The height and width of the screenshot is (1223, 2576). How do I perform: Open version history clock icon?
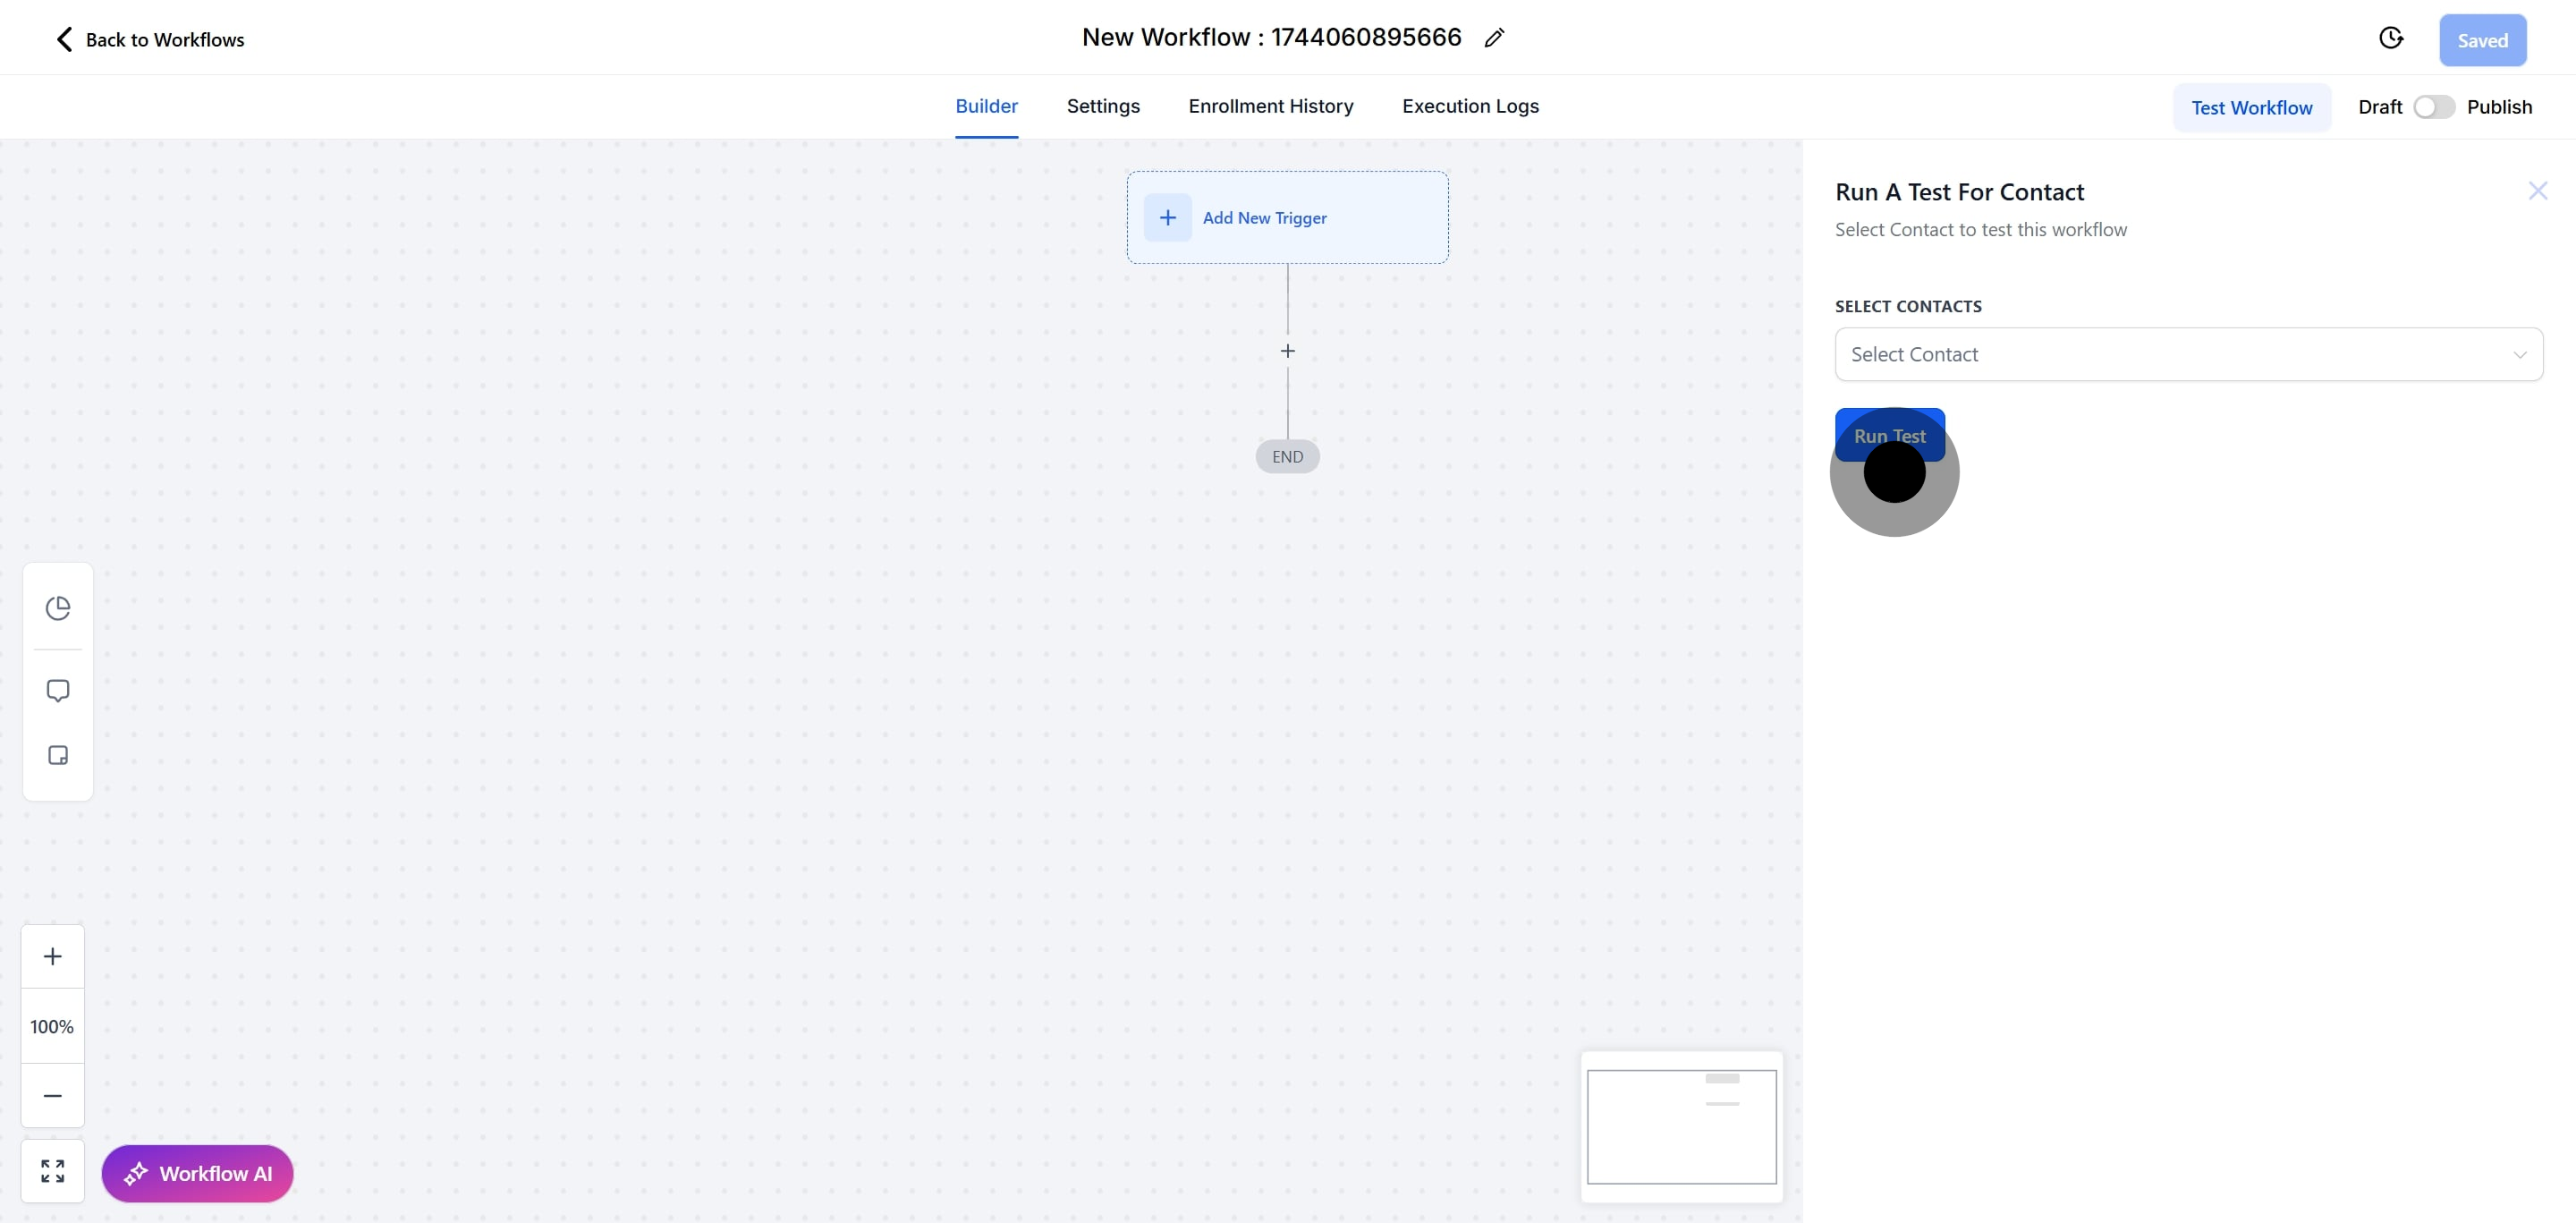[2390, 38]
